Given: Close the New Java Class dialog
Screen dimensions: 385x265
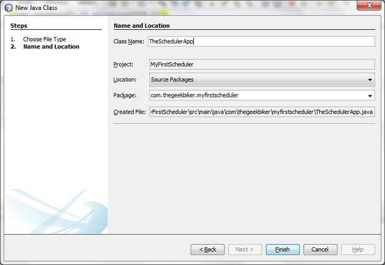Looking at the screenshot, I should [x=369, y=6].
